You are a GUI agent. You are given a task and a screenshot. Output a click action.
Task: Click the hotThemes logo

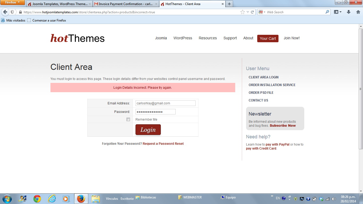click(77, 38)
